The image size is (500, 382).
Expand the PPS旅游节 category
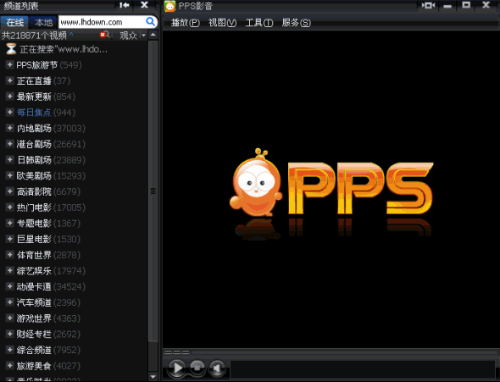[x=9, y=64]
